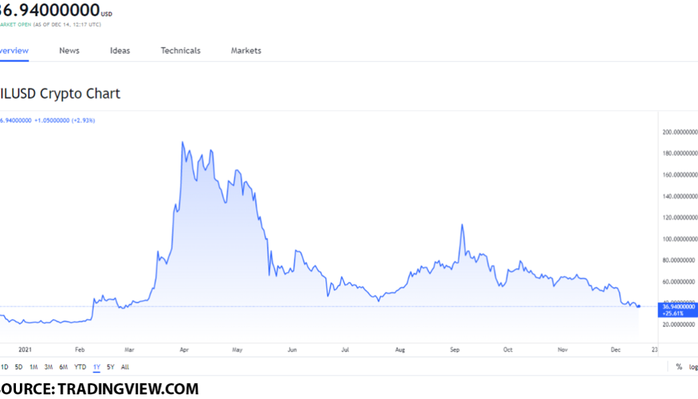The image size is (698, 399).
Task: Select the YTD range
Action: tap(80, 366)
